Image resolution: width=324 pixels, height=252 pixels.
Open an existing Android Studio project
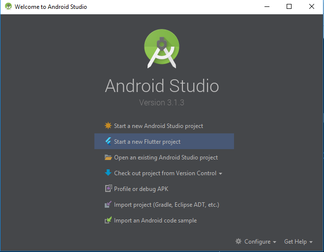coord(166,157)
